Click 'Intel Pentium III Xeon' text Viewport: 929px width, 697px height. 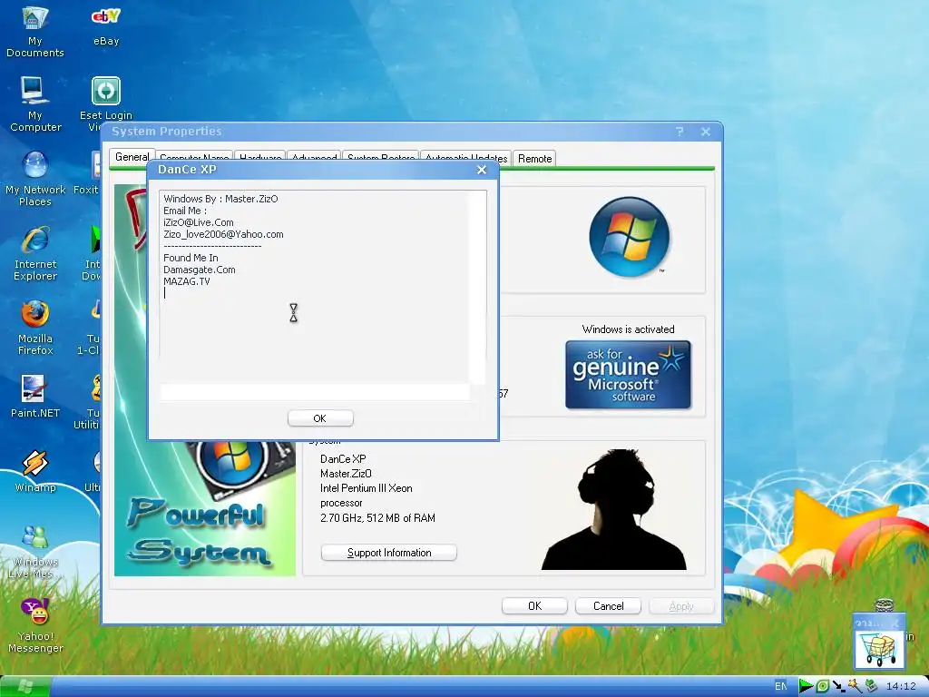(367, 488)
